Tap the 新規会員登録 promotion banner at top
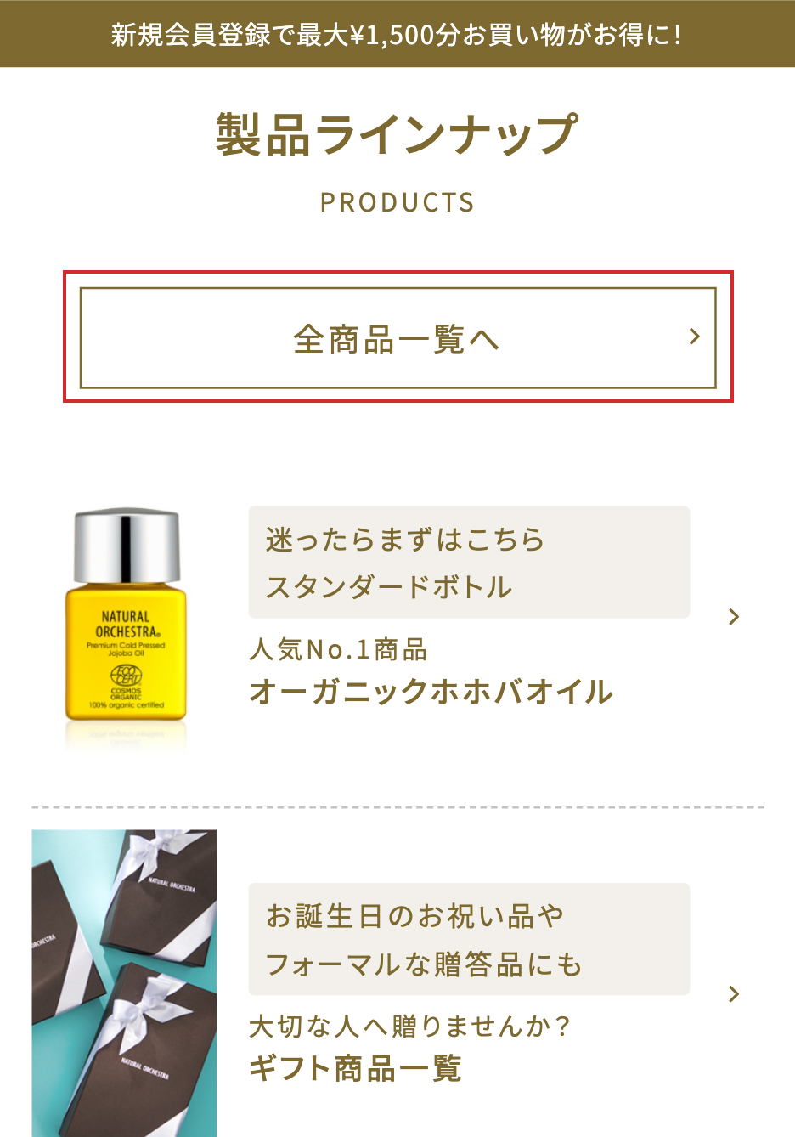 pos(397,34)
